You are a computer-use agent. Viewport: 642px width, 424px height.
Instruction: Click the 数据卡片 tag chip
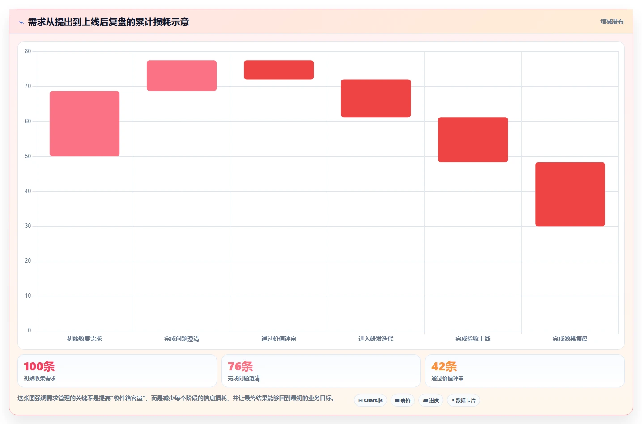(x=463, y=400)
